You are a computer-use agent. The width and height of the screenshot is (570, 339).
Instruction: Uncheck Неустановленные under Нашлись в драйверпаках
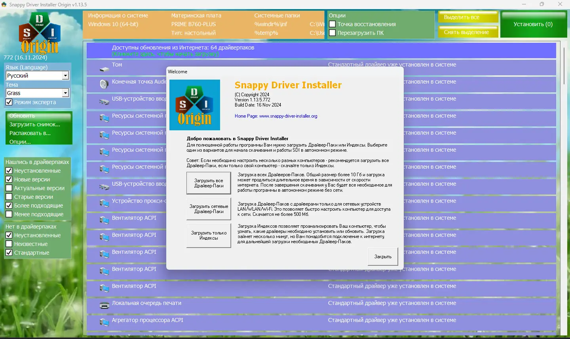tap(9, 171)
